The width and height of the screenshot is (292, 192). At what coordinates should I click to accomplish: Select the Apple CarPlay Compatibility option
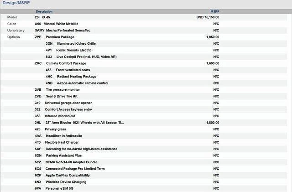tap(68, 175)
